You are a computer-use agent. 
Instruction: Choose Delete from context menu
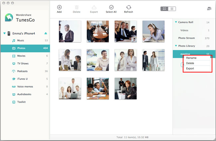[197, 63]
